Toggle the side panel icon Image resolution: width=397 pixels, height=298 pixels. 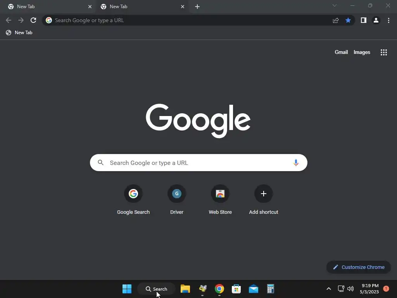point(364,20)
